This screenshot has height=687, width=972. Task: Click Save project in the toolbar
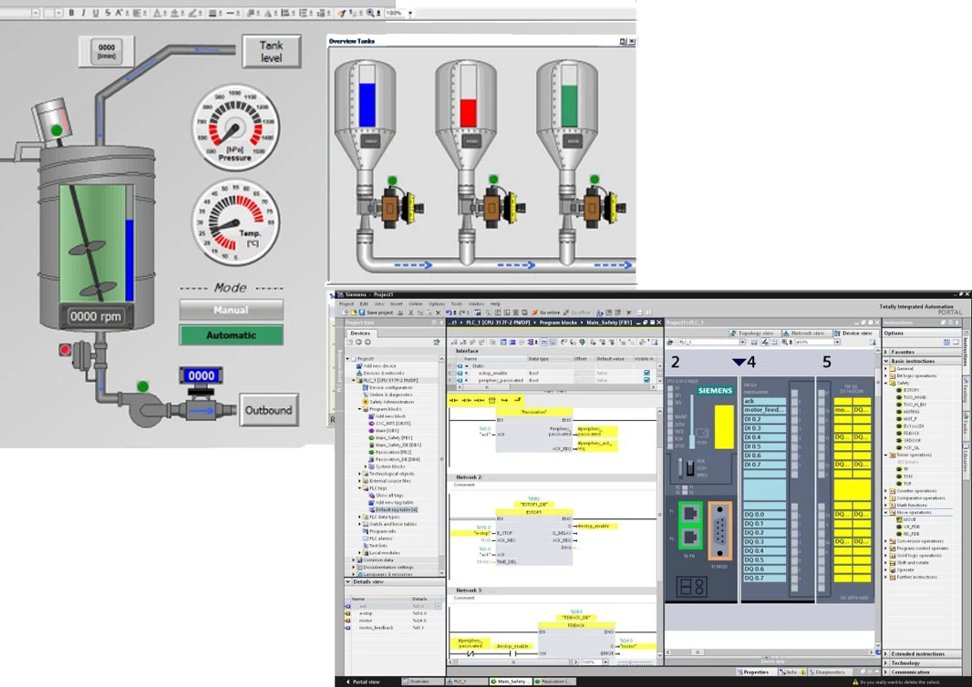[x=377, y=313]
